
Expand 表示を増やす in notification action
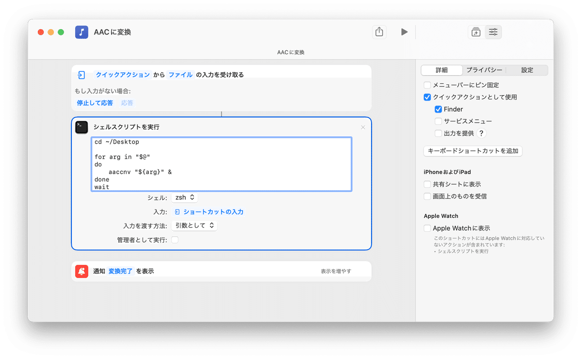(336, 271)
